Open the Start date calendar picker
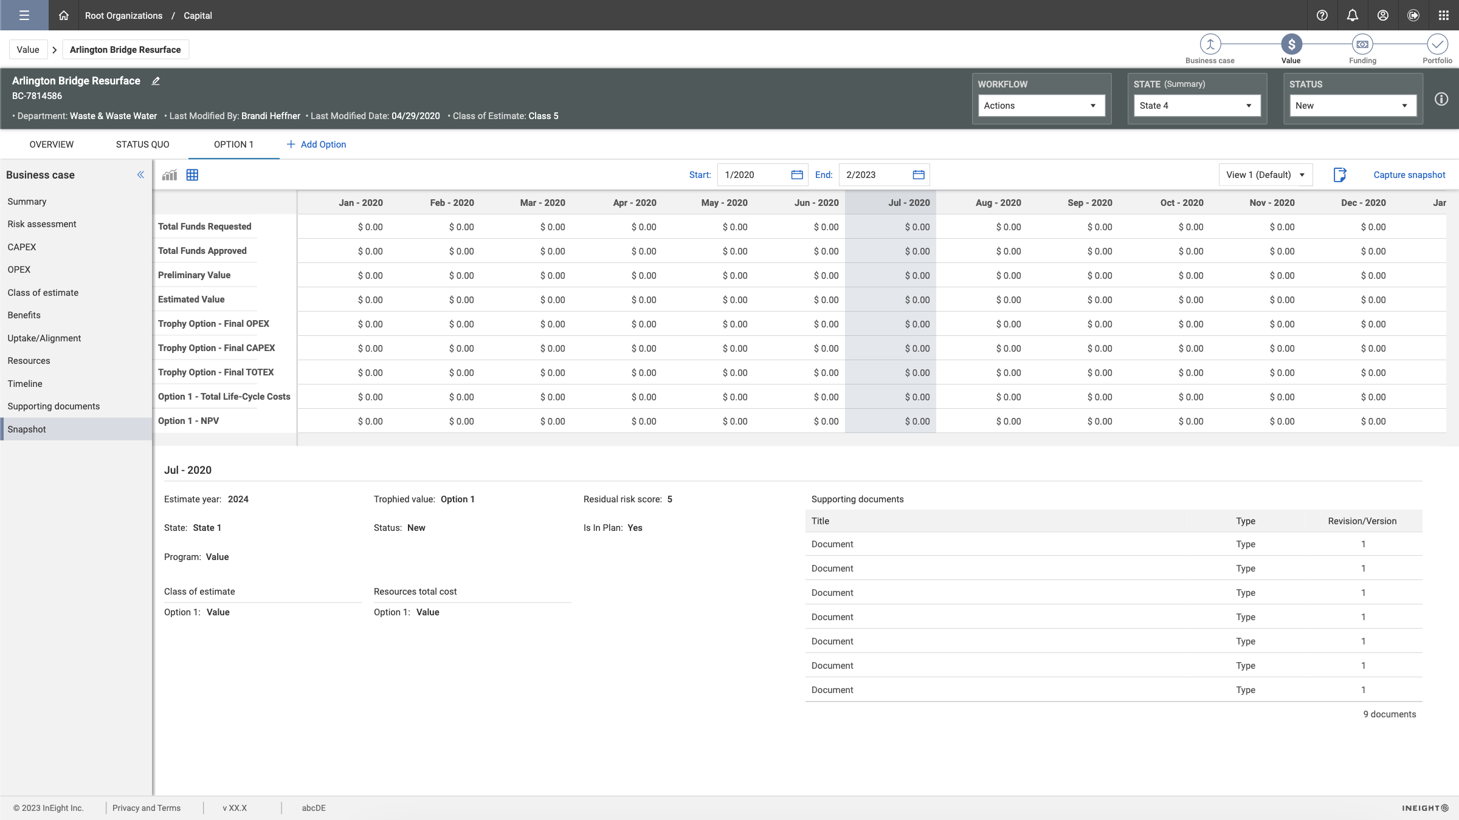 (x=797, y=175)
